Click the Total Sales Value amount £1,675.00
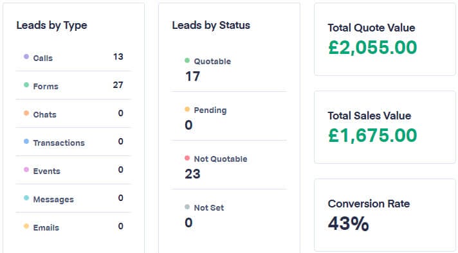This screenshot has width=458, height=253. pos(372,135)
